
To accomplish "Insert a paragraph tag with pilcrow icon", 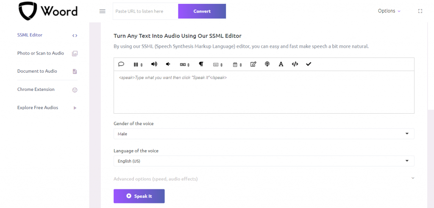I will tap(201, 64).
